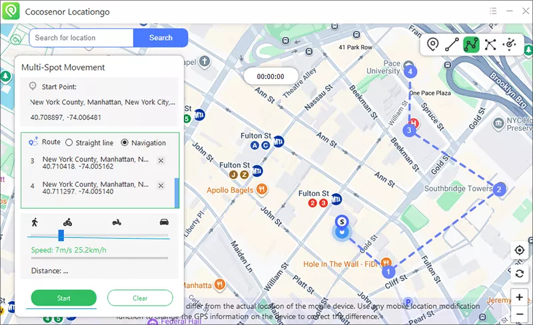This screenshot has width=533, height=325.
Task: Click the 41 Park Row label
Action: click(x=355, y=47)
